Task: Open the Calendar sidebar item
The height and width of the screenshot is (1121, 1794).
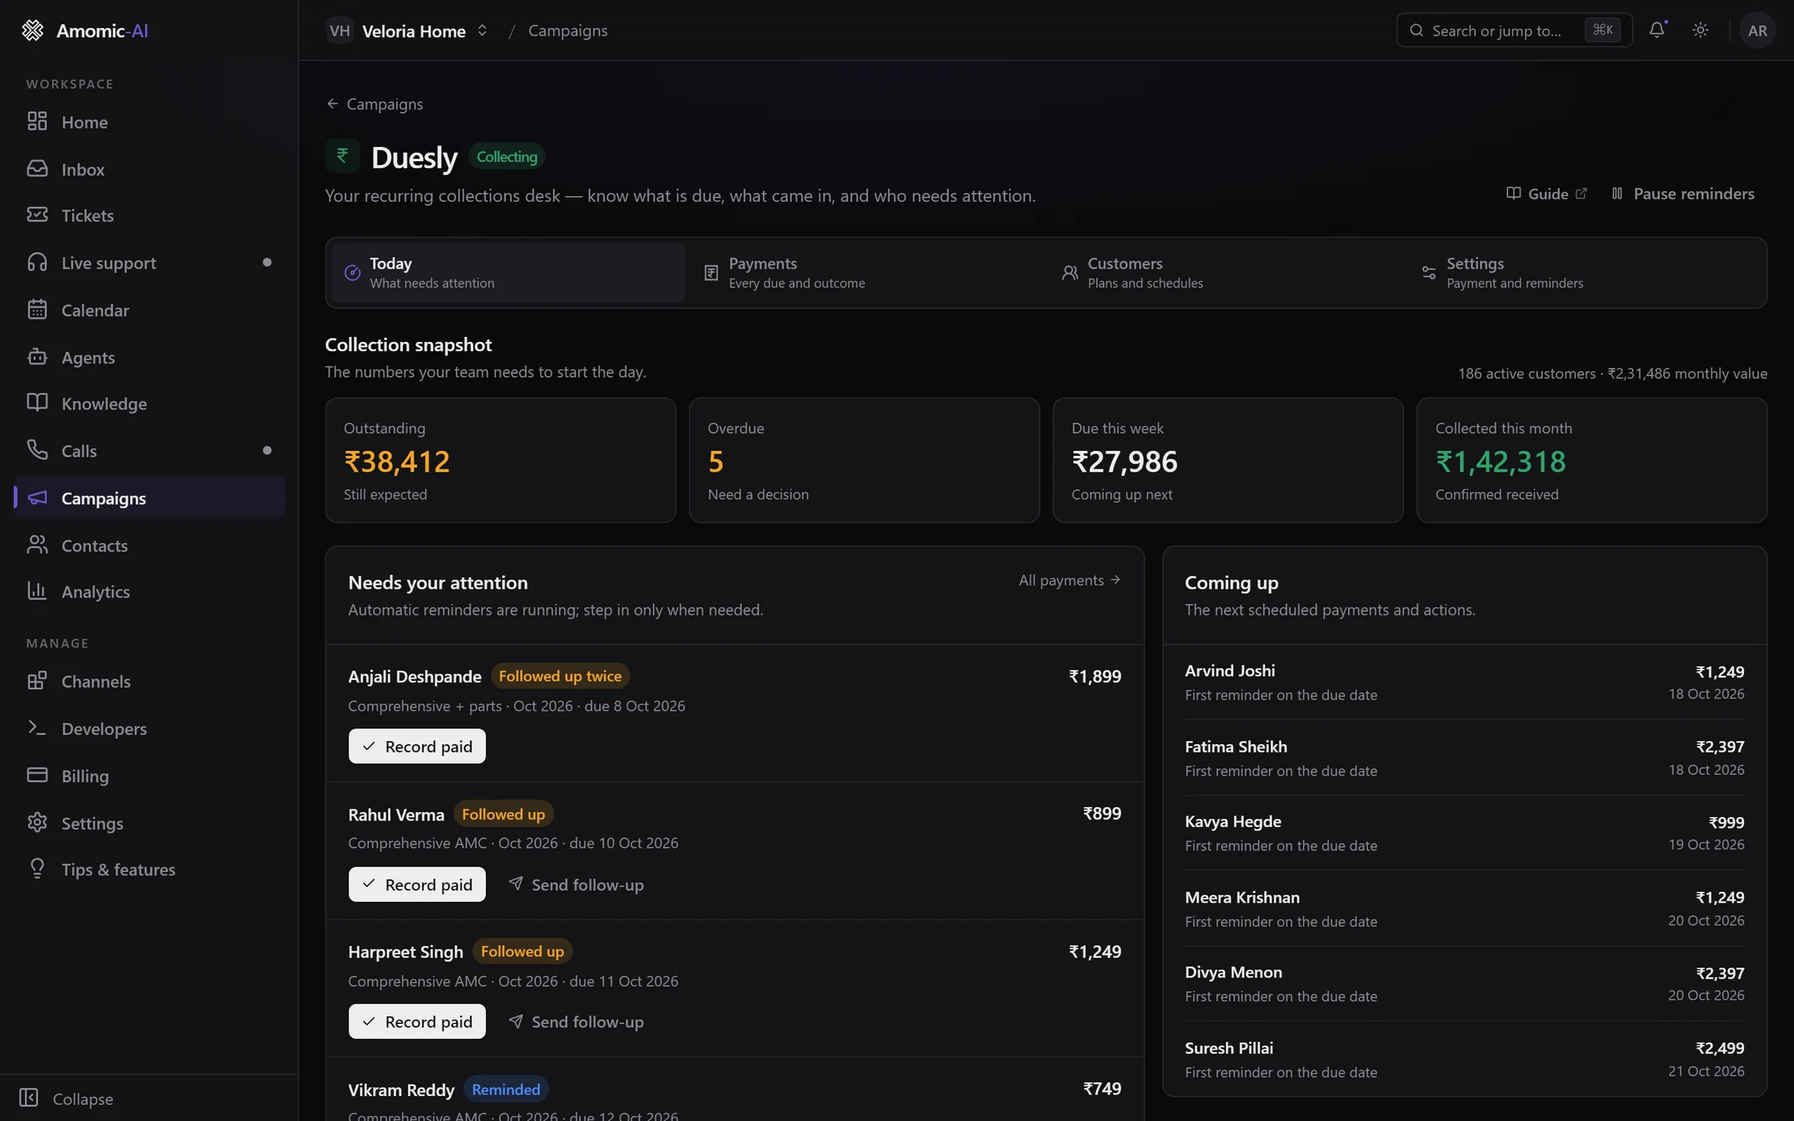Action: [x=149, y=310]
